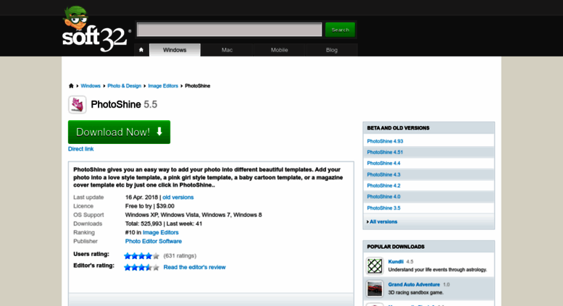563x306 pixels.
Task: Open PhotoShine 4.3 version
Action: [x=383, y=174]
